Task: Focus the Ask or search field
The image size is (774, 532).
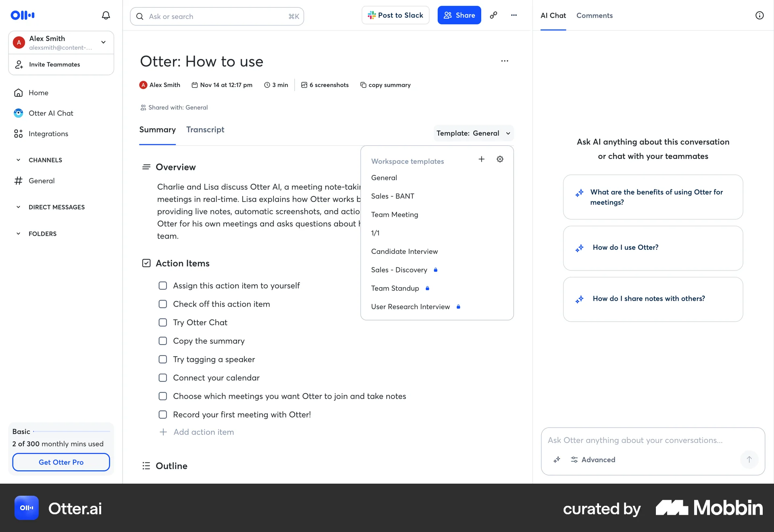Action: coord(217,17)
